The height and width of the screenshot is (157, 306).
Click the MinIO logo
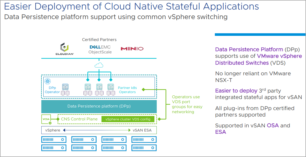(132, 49)
